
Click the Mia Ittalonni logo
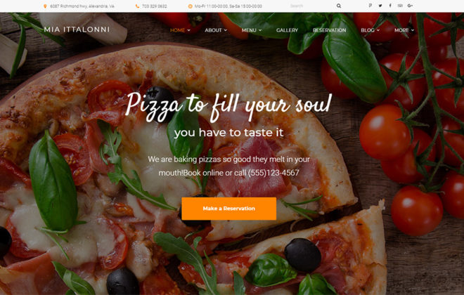77,29
